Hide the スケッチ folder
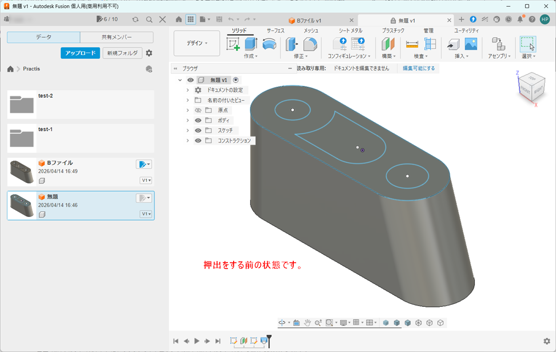 (198, 131)
